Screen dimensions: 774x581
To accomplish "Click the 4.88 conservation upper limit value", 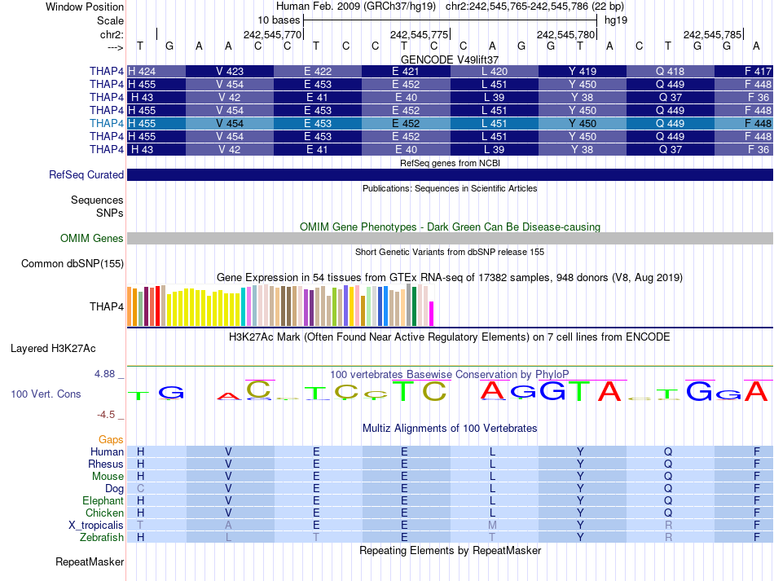I will pyautogui.click(x=104, y=374).
